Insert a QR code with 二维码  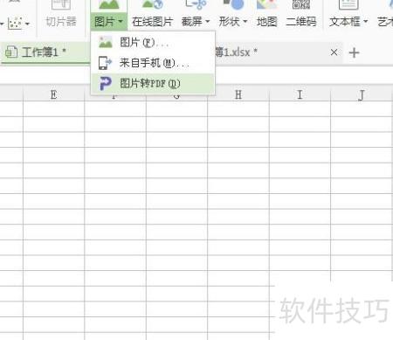[x=301, y=22]
